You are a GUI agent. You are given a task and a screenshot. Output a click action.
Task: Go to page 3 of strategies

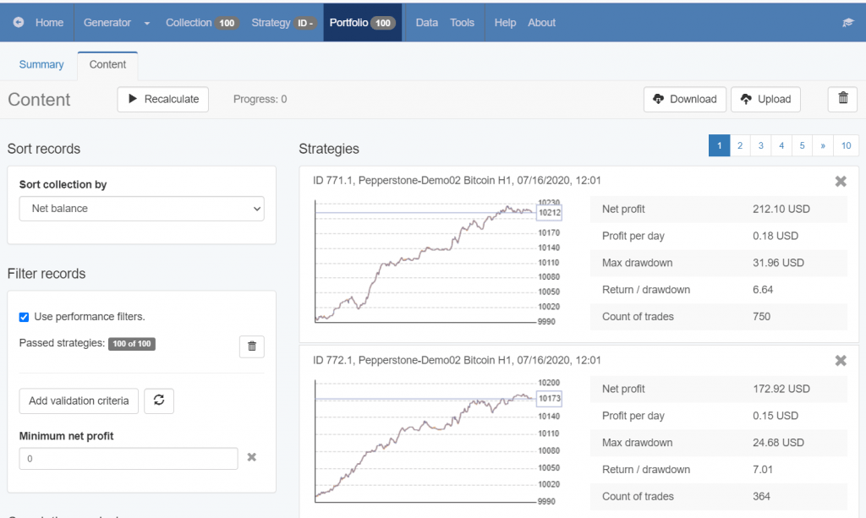[x=760, y=146]
